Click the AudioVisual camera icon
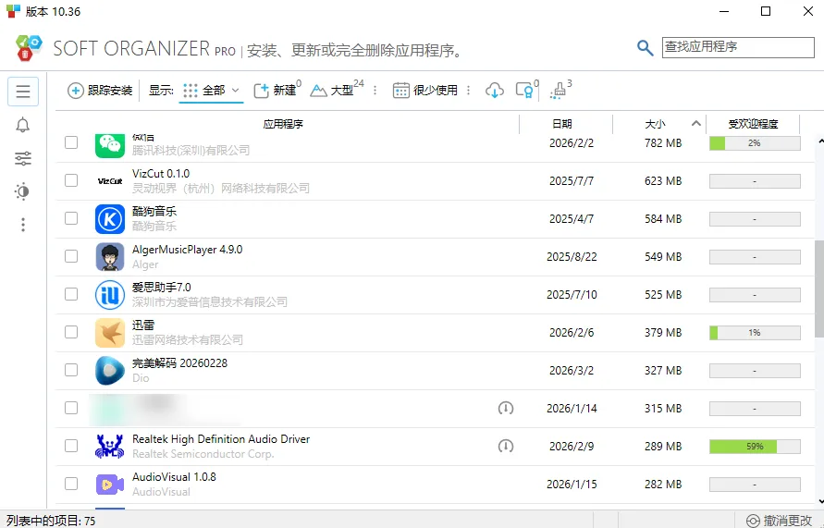The image size is (824, 528). [110, 485]
